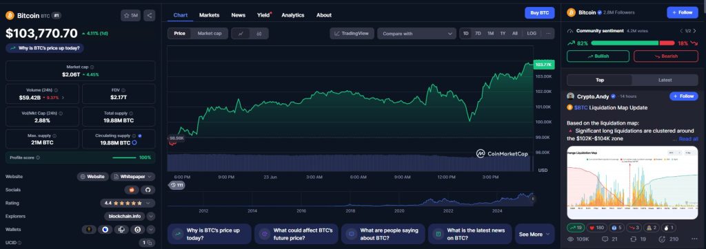
Task: Expand the 4.4 Rating dropdown
Action: [x=128, y=203]
